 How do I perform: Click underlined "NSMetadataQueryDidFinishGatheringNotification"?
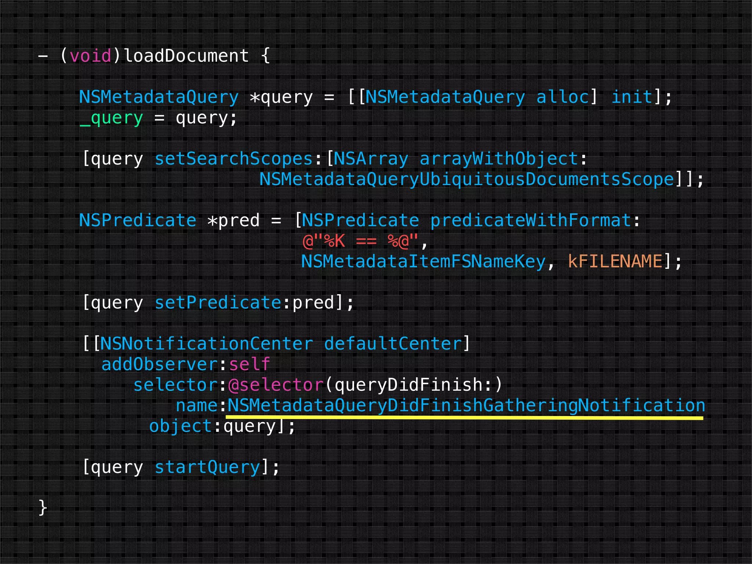pyautogui.click(x=466, y=406)
